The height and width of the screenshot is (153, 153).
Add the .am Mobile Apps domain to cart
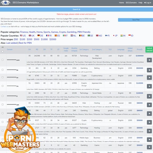[149, 140]
